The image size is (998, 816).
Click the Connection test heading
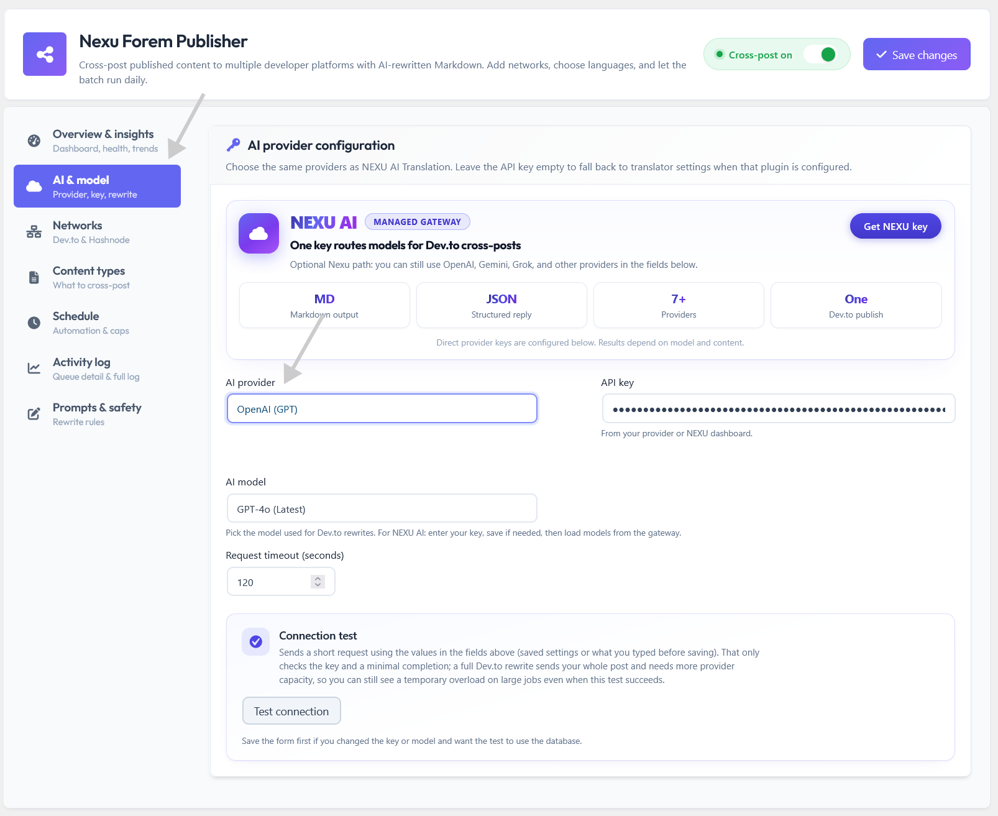[x=318, y=635]
